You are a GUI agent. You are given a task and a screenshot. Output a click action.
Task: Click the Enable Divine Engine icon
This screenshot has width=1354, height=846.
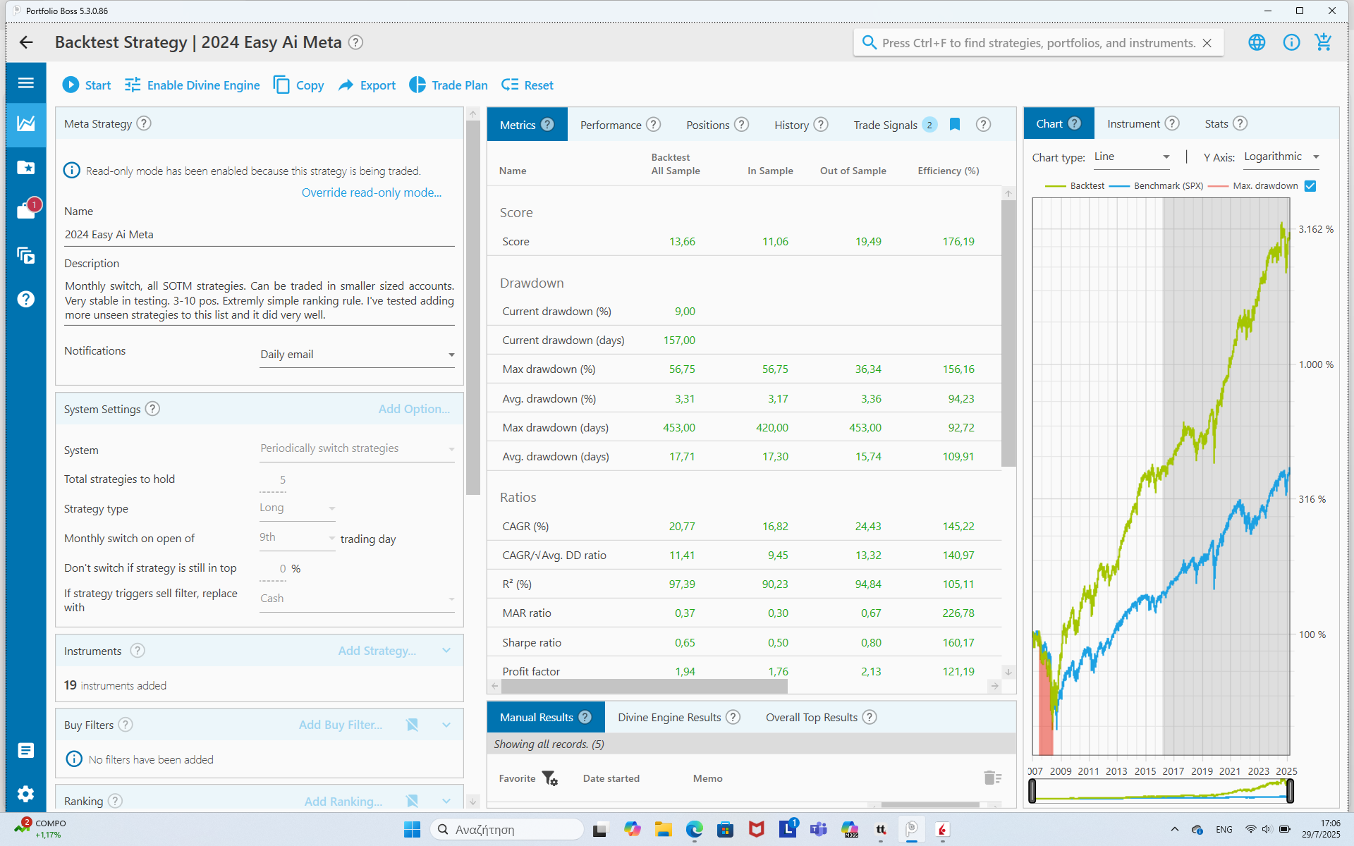click(133, 85)
